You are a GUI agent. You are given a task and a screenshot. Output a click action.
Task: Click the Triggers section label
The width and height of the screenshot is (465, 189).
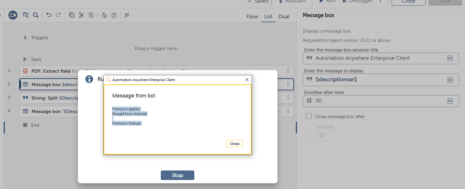40,38
